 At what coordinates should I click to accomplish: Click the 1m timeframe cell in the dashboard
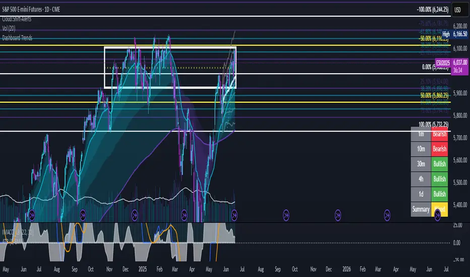coord(421,134)
